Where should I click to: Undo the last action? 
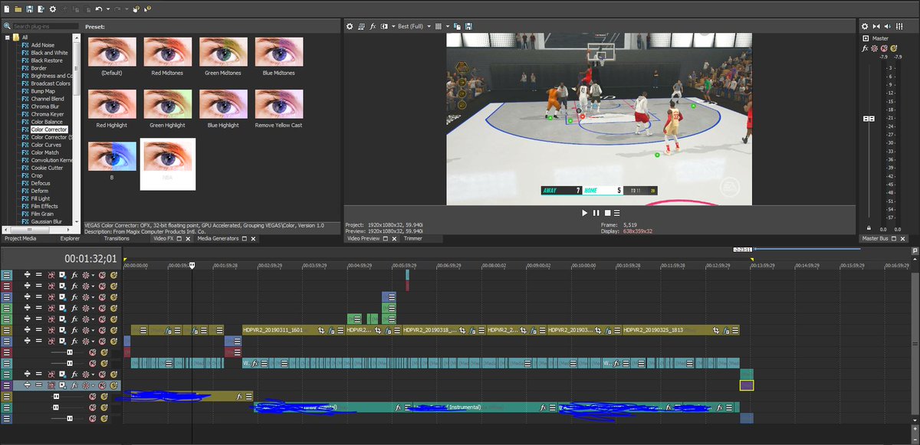coord(99,9)
